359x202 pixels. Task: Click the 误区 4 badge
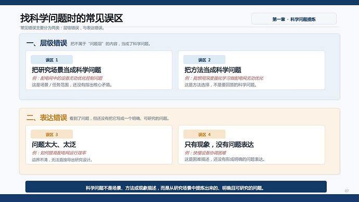204,134
